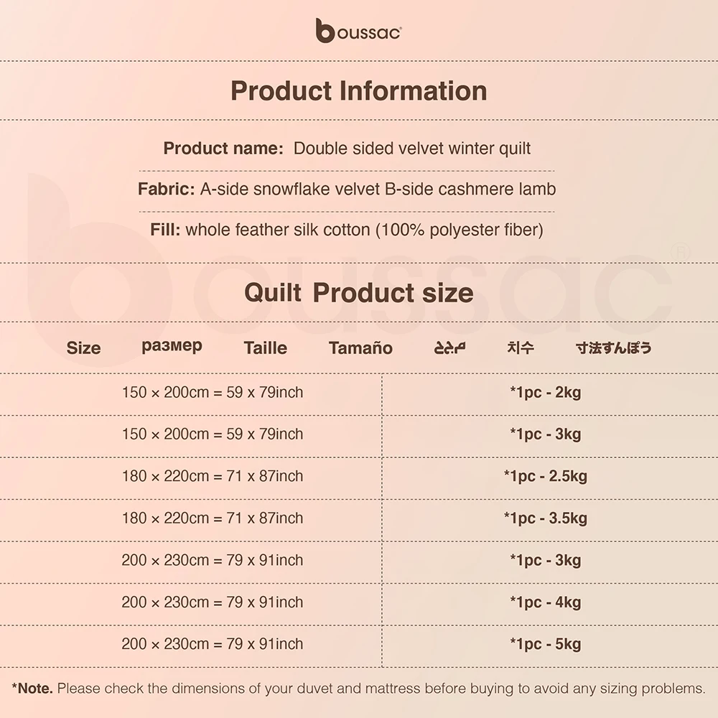Click the boussac logo at the top
Viewport: 718px width, 718px height.
[358, 31]
